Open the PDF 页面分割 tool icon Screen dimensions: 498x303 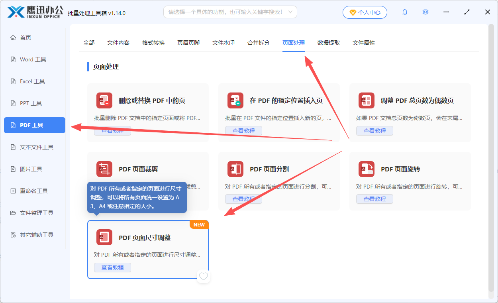[235, 169]
